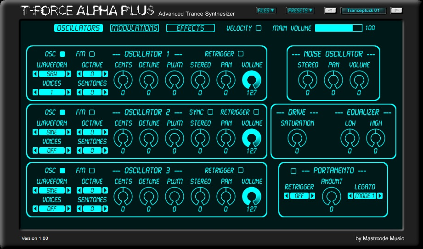Click Portamento Retrigger OFF value
This screenshot has height=249, width=423.
click(x=299, y=196)
